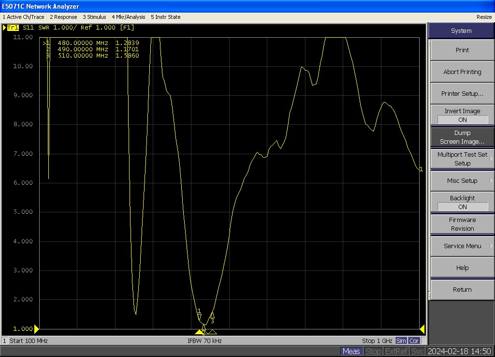Click the 5.000 y-axis label
The image size is (495, 357).
[23, 212]
